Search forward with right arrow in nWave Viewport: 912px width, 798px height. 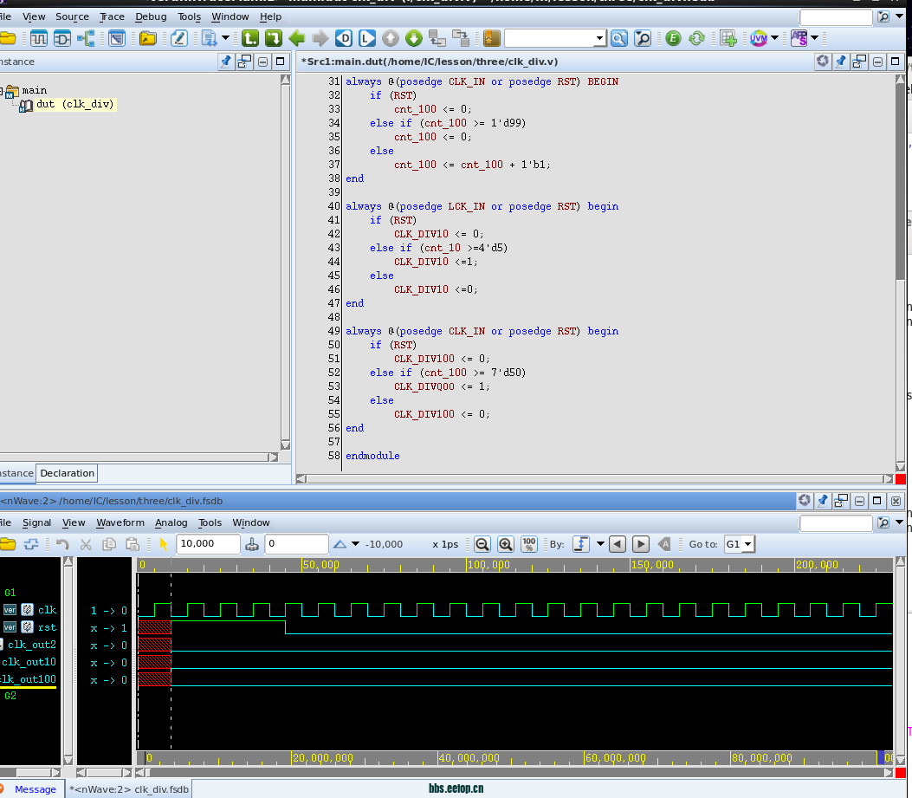pyautogui.click(x=640, y=544)
